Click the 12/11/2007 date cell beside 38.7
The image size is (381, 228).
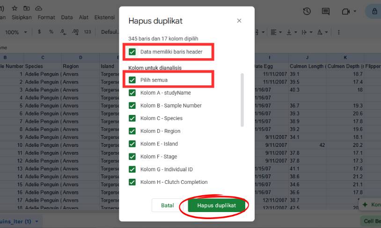pos(271,200)
